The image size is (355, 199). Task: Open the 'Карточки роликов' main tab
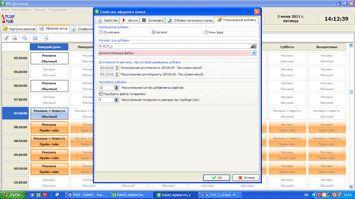[x=19, y=29]
